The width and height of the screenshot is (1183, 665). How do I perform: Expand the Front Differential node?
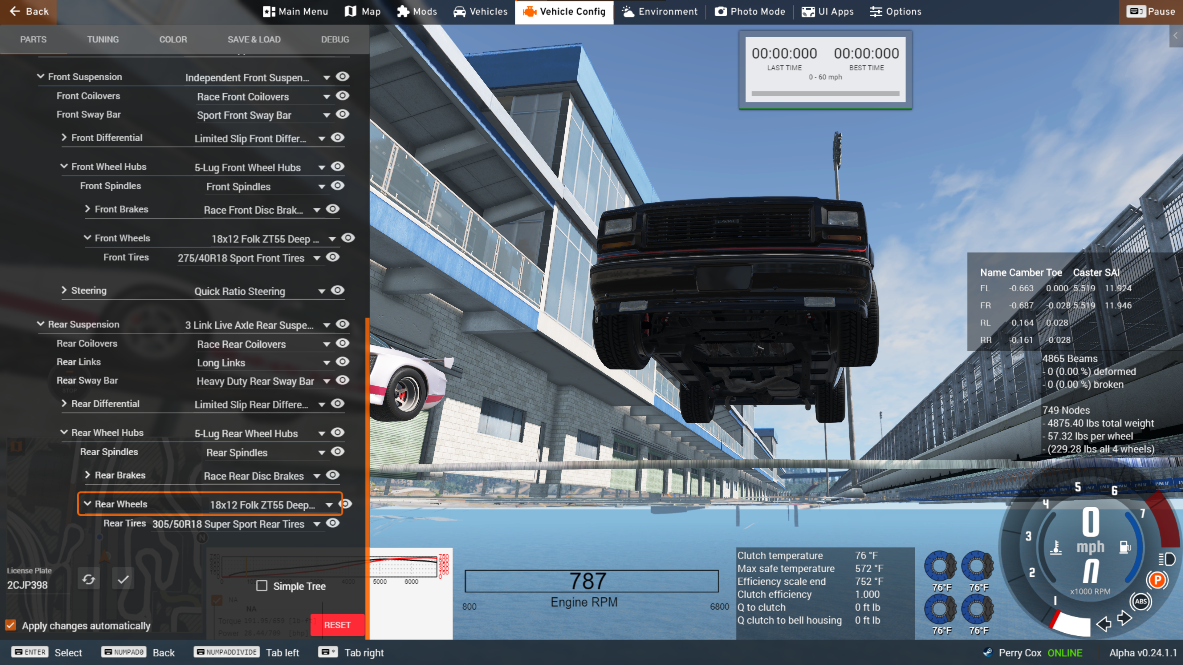pos(64,137)
